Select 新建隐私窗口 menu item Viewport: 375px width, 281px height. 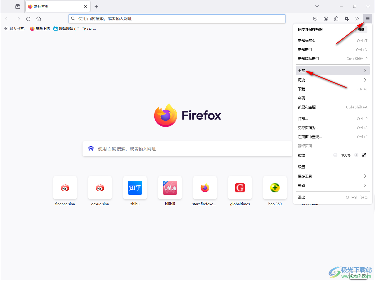(332, 59)
